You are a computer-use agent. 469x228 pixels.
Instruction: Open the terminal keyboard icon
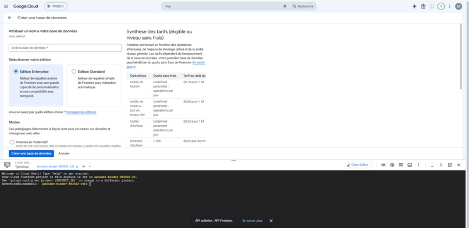[x=383, y=165]
